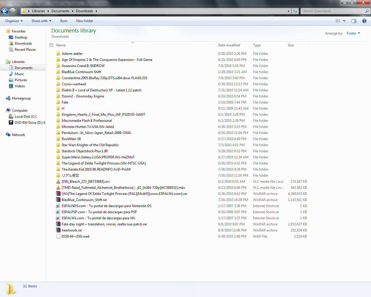Viewport: 371px width, 297px height.
Task: Open the Arrange by Folder dropdown
Action: coord(353,33)
